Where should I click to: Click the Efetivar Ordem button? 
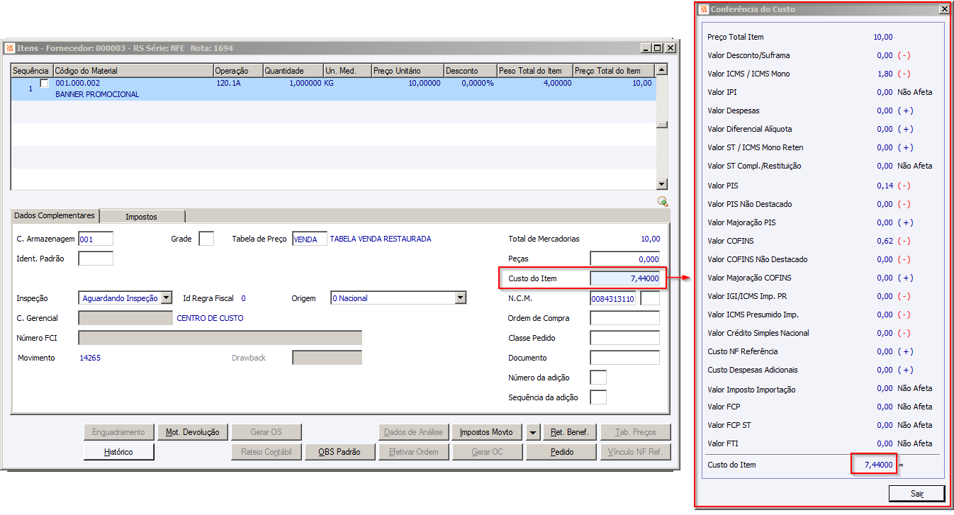[x=413, y=452]
